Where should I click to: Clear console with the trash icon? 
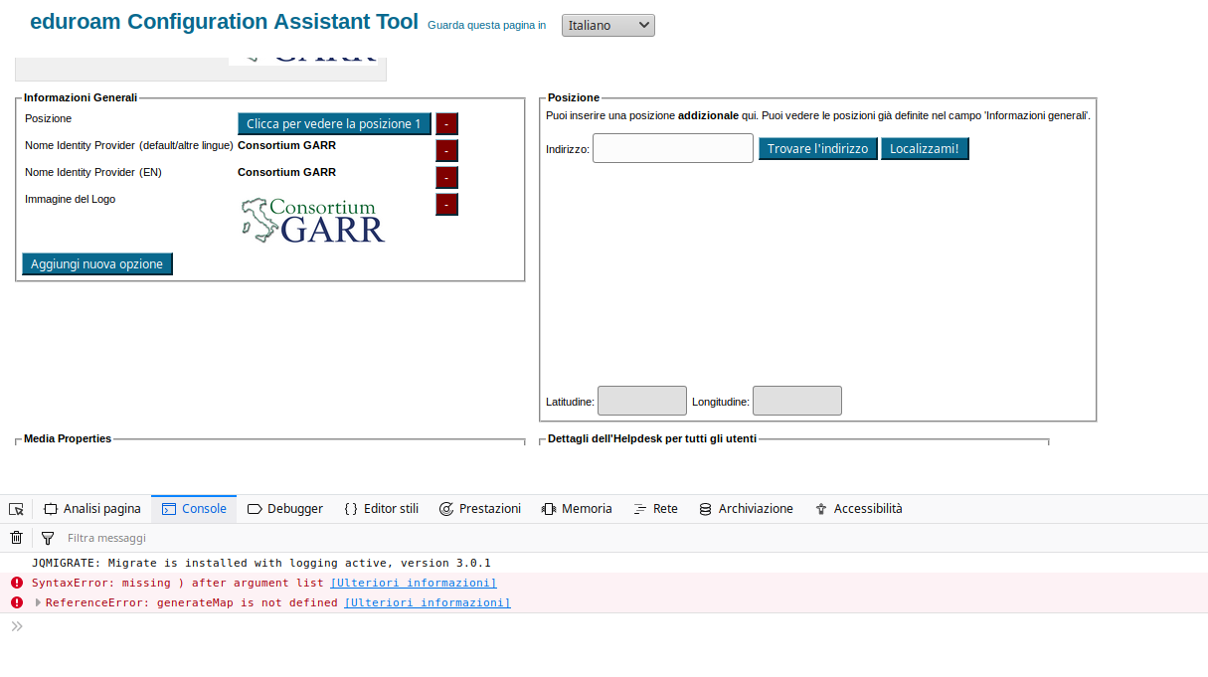click(16, 538)
